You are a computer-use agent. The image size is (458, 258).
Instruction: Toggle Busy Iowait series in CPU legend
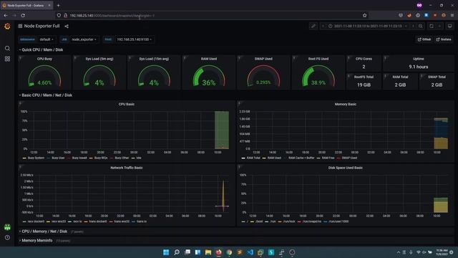click(77, 158)
